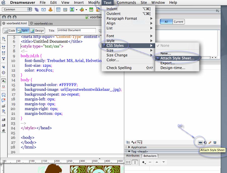Click the trash Delete CSS Rule icon
The height and width of the screenshot is (173, 227).
pyautogui.click(x=215, y=142)
